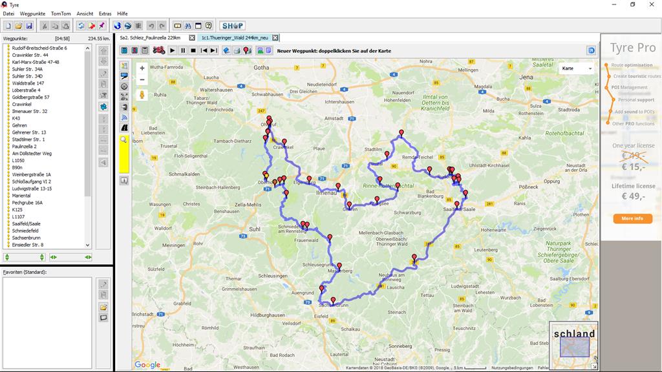Click the pause button in map toolbar

coord(183,50)
